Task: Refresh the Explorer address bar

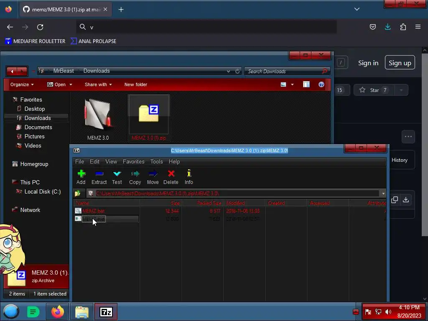Action: (x=237, y=71)
